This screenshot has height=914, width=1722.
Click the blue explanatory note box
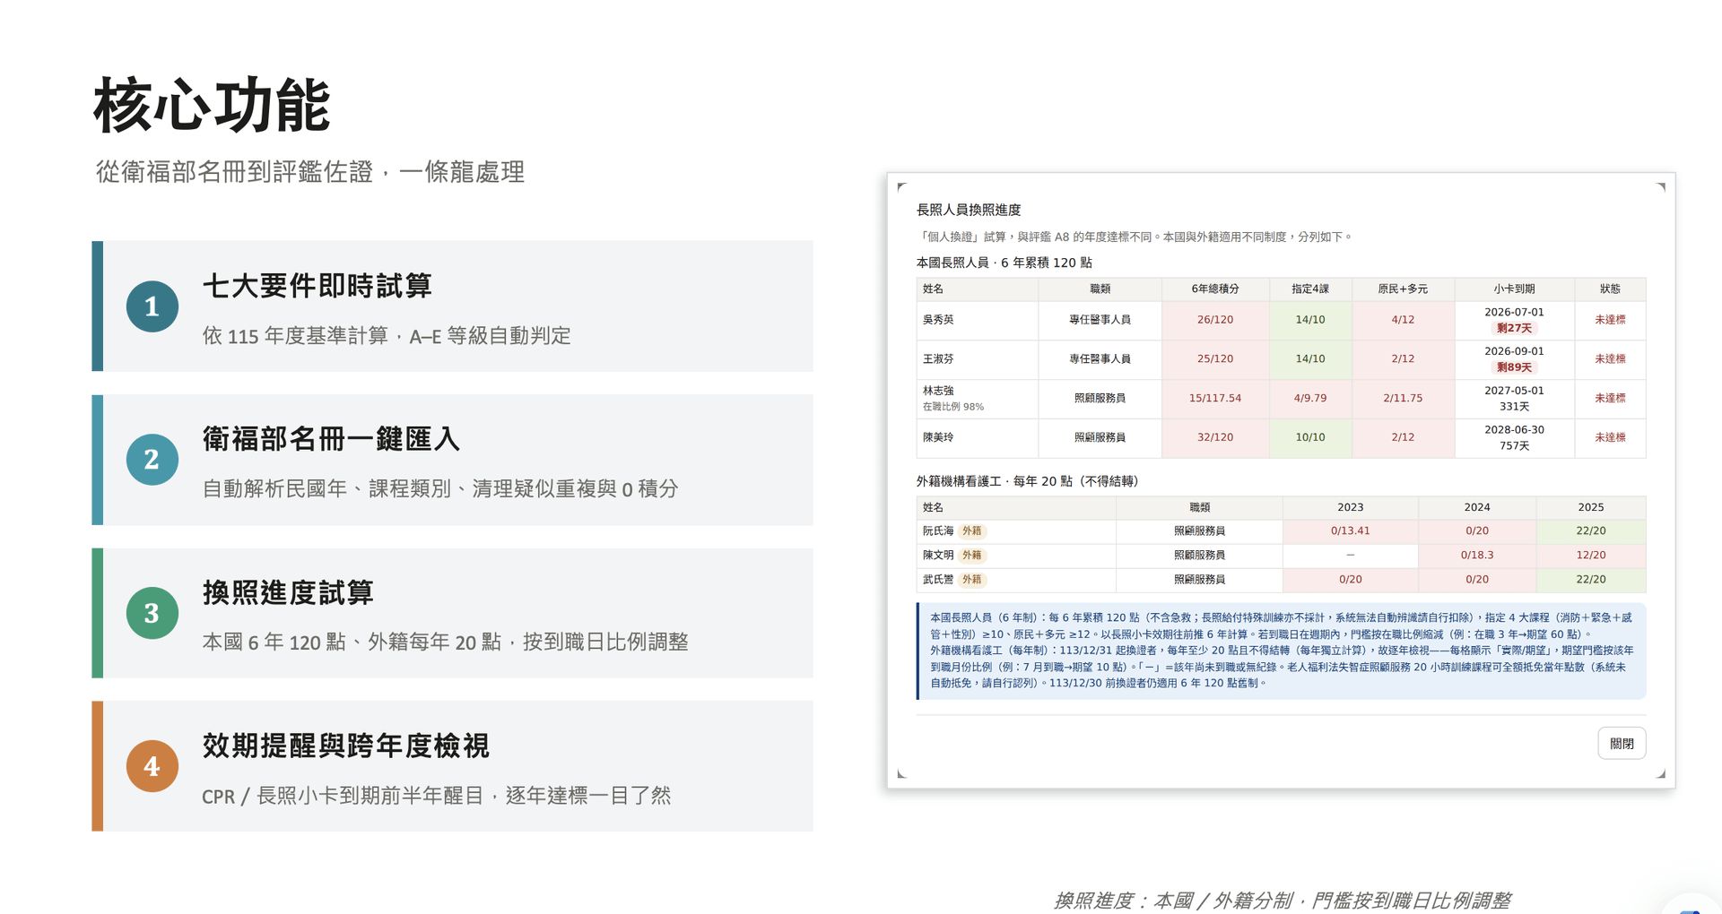[x=1281, y=651]
